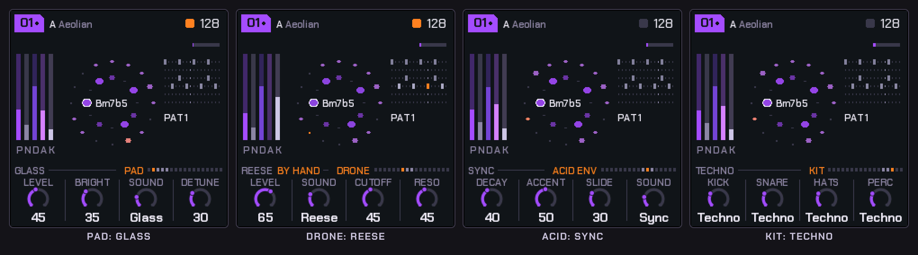
Task: Click the orange BY HAND label in Drone Reese
Action: pos(298,171)
